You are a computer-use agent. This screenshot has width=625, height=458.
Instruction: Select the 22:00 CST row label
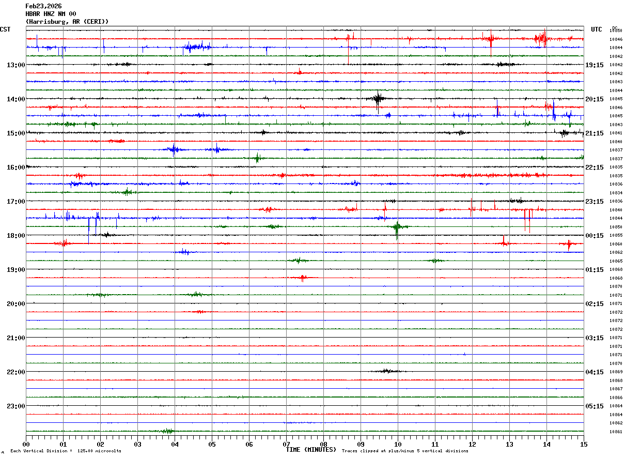15,372
